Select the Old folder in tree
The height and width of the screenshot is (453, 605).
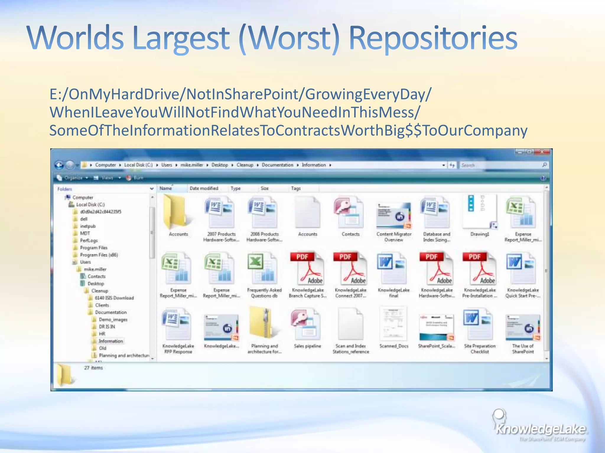103,348
